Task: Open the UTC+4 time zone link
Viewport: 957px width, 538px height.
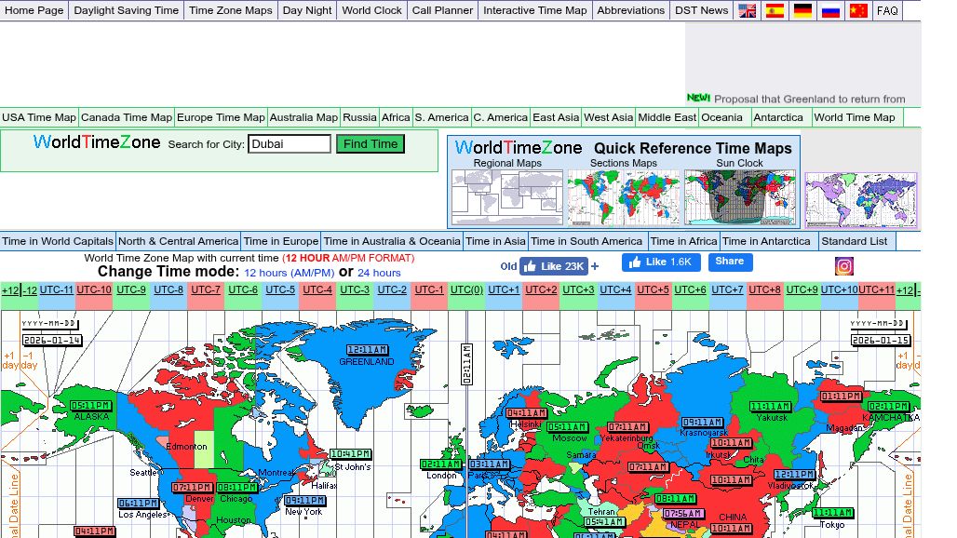Action: click(615, 289)
